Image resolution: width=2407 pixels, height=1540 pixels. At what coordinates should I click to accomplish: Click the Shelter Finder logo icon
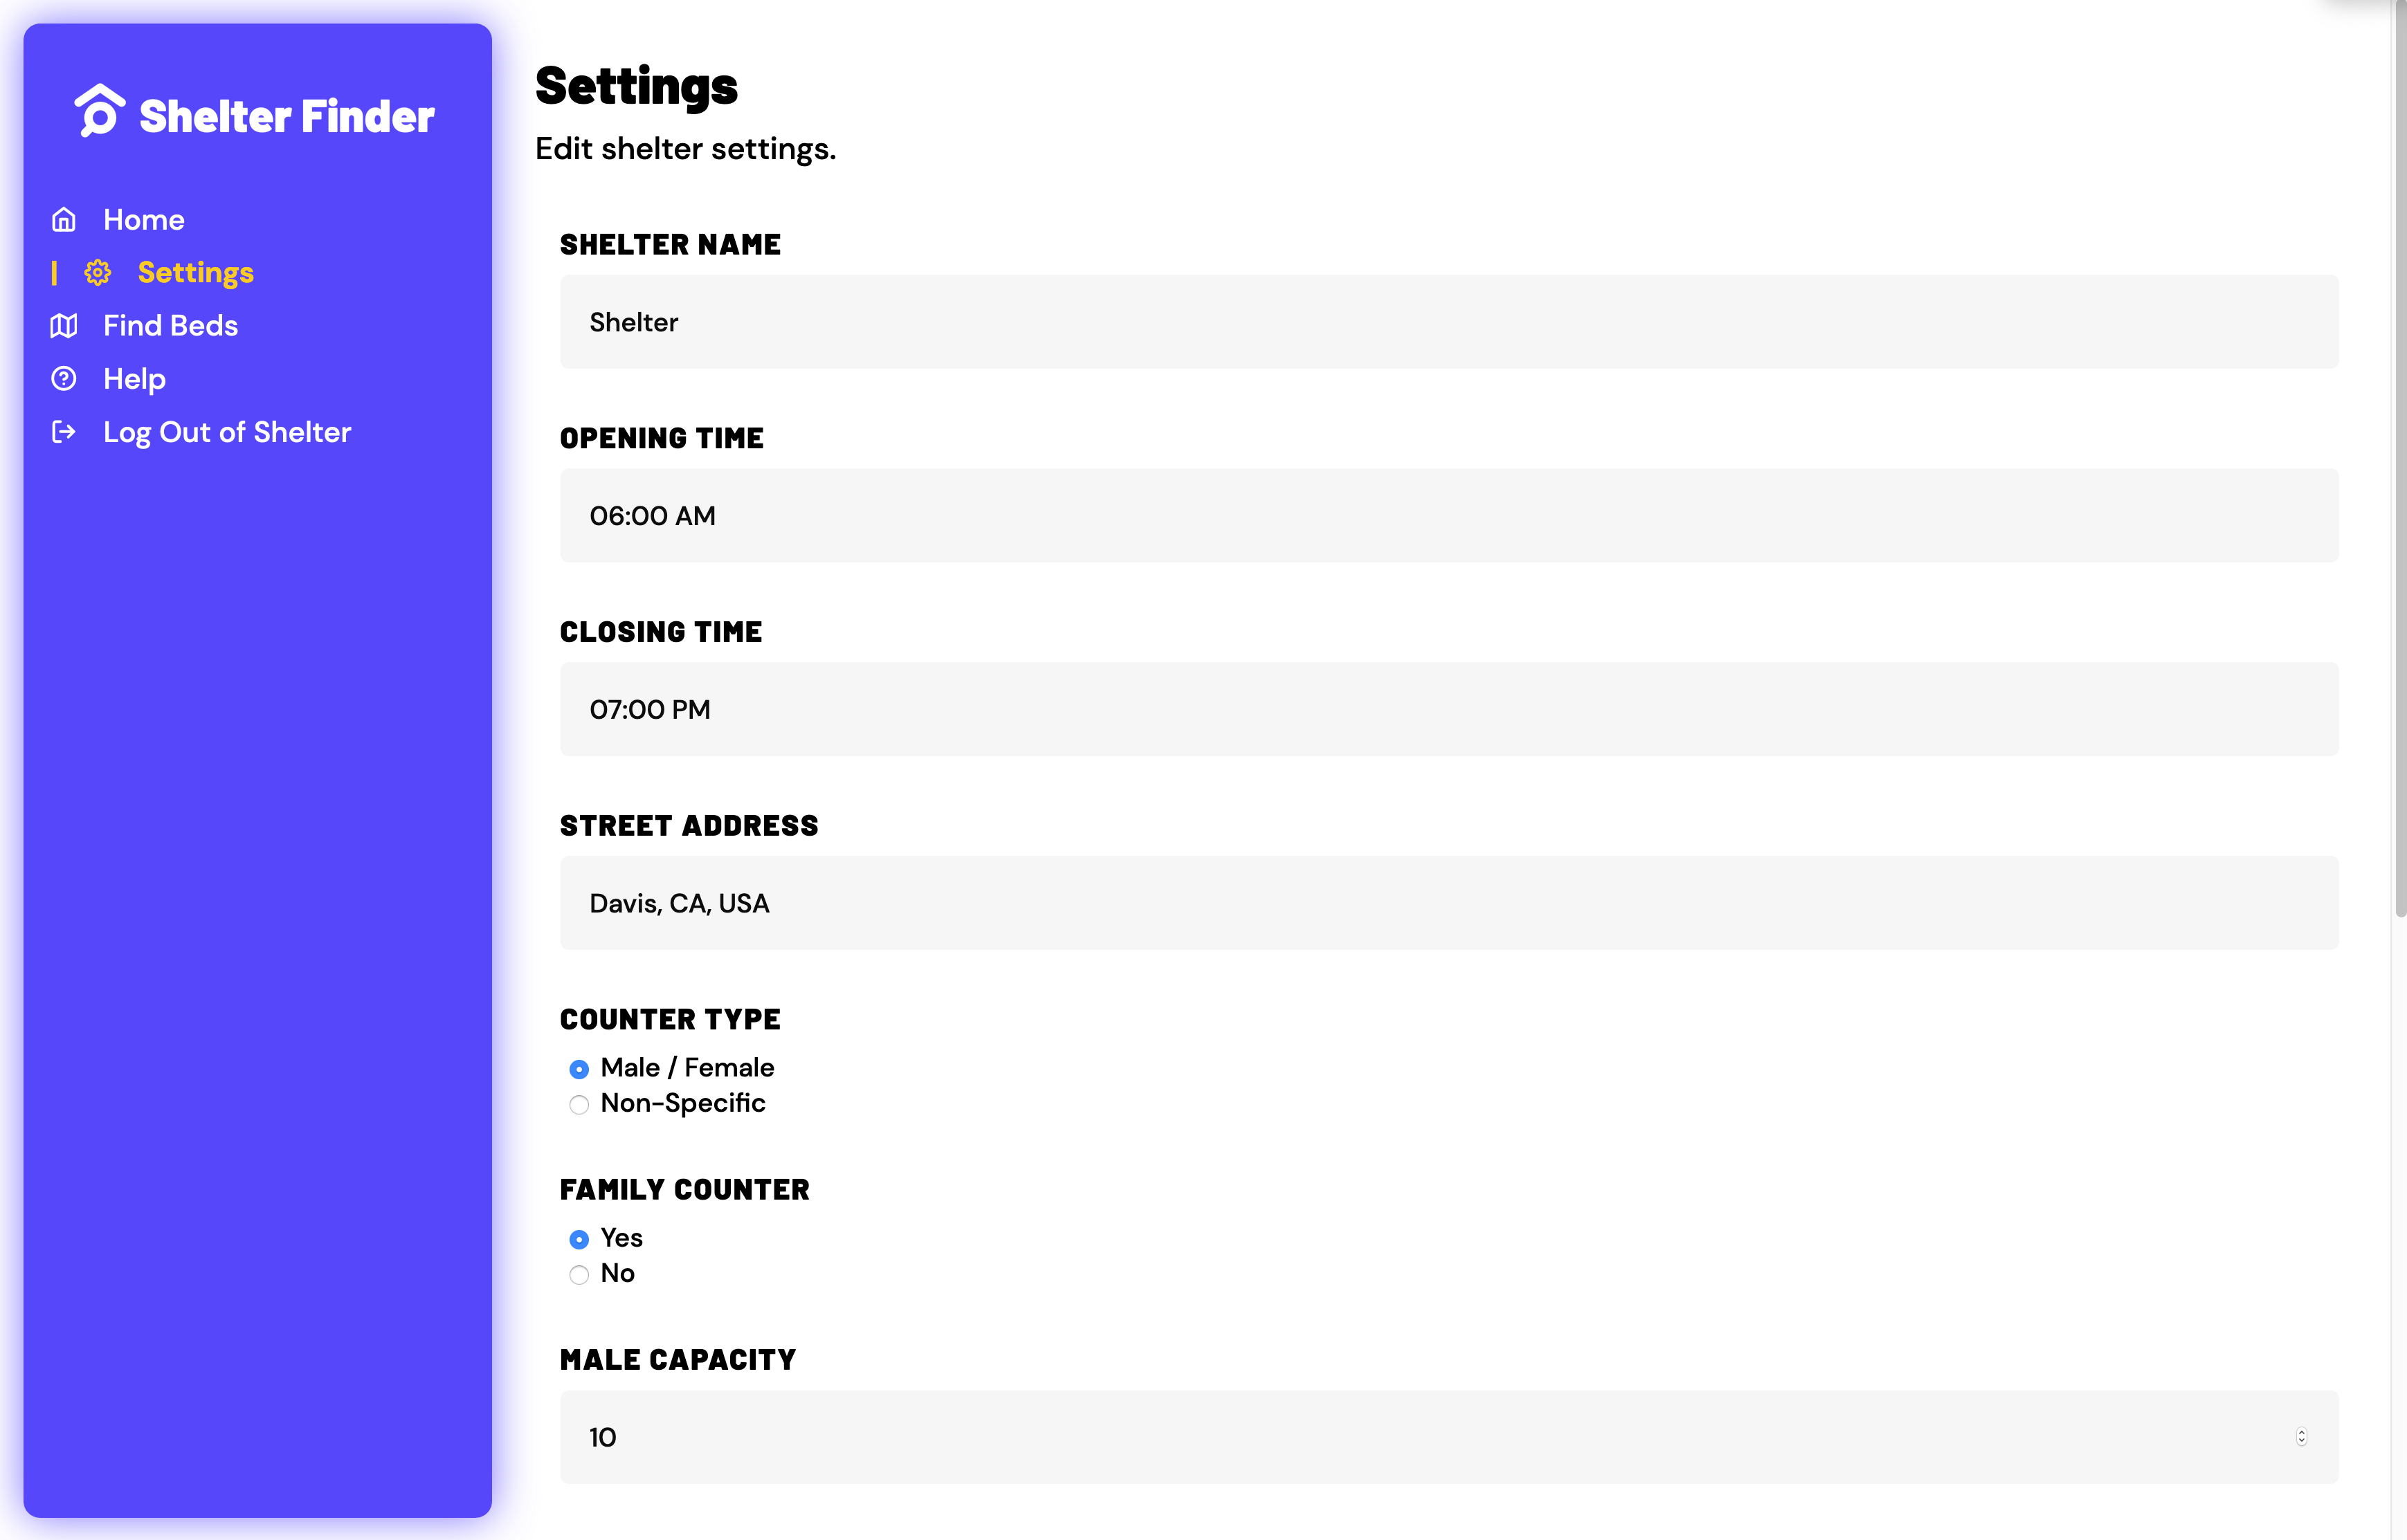(x=100, y=111)
